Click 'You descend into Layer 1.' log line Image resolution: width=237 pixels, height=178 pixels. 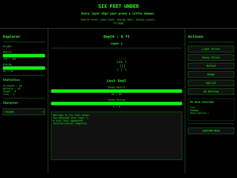pos(71,118)
